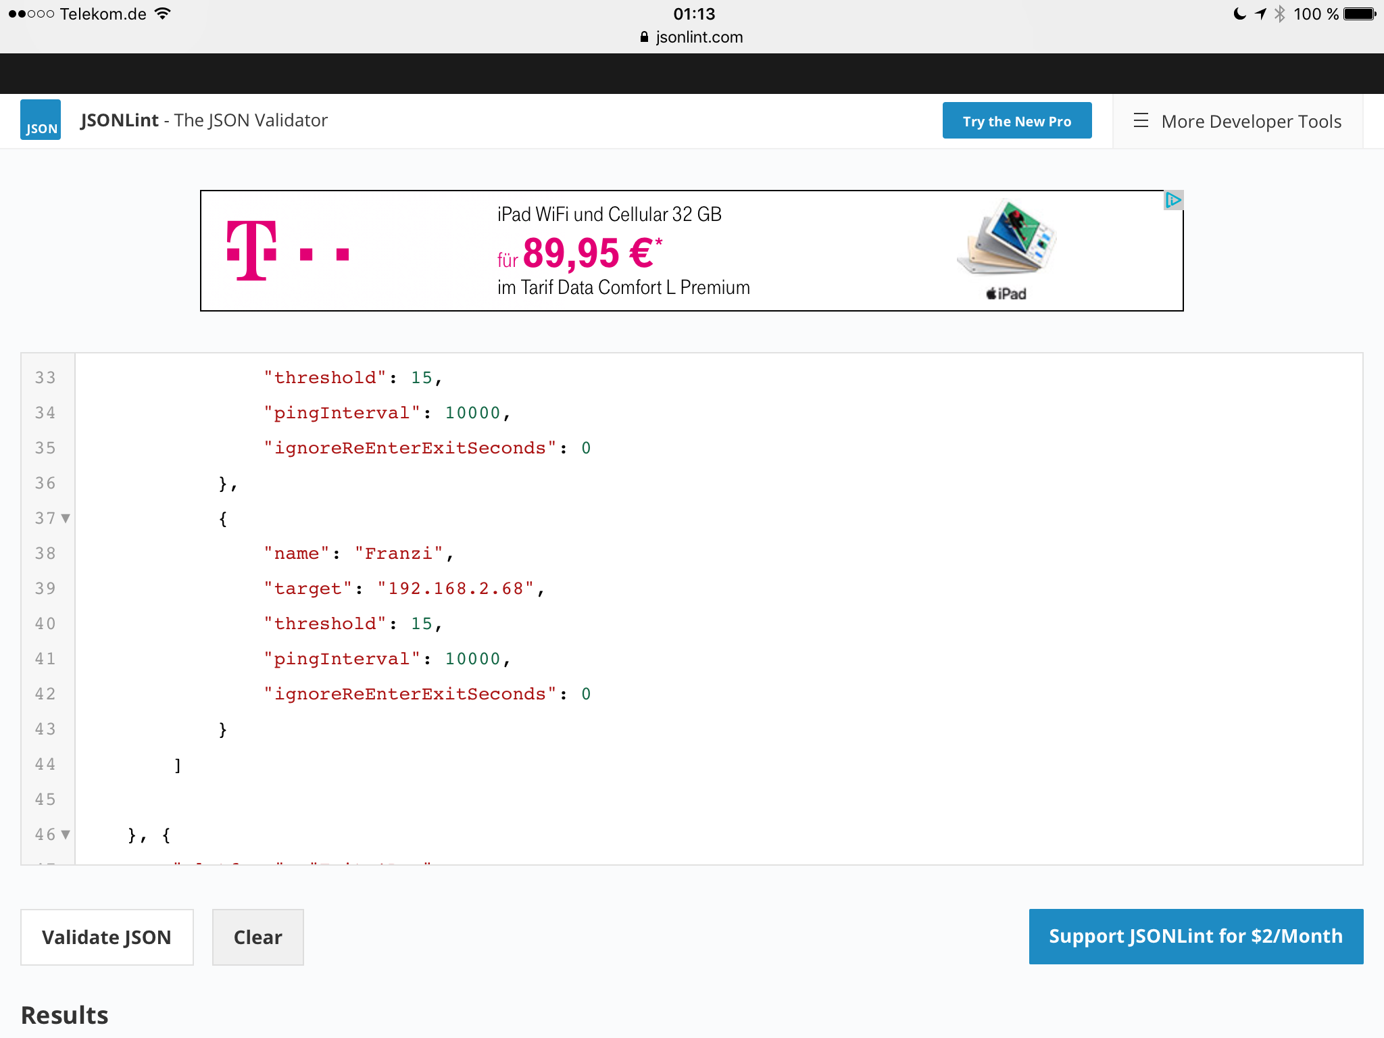Click the AdChoices icon on banner
Screen dimensions: 1384x1038
tap(1173, 200)
